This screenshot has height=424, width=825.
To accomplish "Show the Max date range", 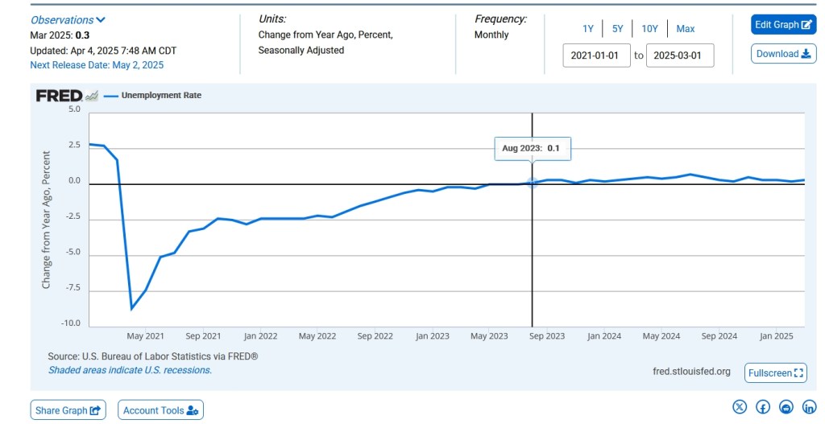I will [x=685, y=29].
